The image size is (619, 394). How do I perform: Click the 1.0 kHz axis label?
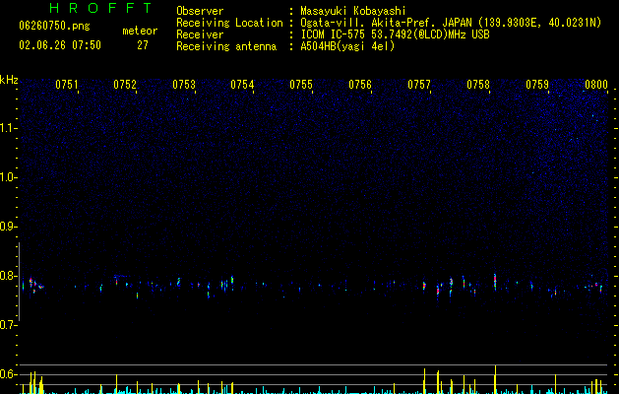(x=8, y=177)
